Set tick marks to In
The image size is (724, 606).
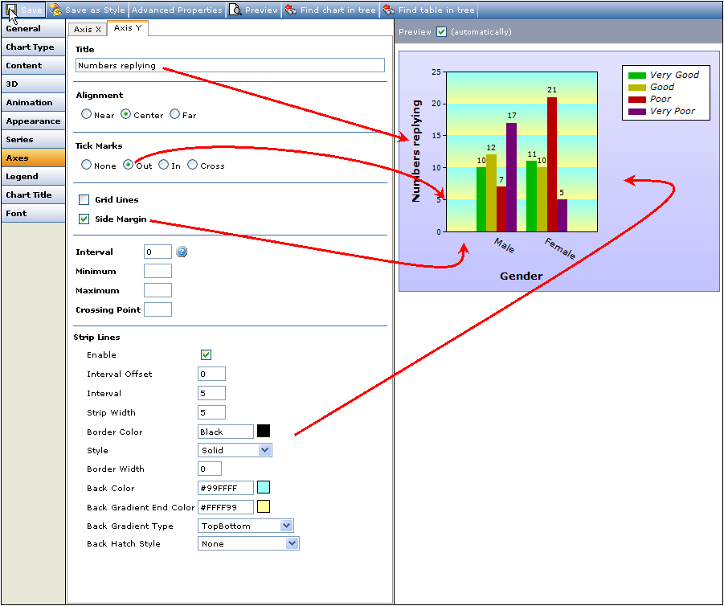163,165
